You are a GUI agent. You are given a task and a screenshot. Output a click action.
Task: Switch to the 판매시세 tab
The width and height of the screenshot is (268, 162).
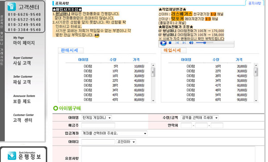[x=70, y=50]
